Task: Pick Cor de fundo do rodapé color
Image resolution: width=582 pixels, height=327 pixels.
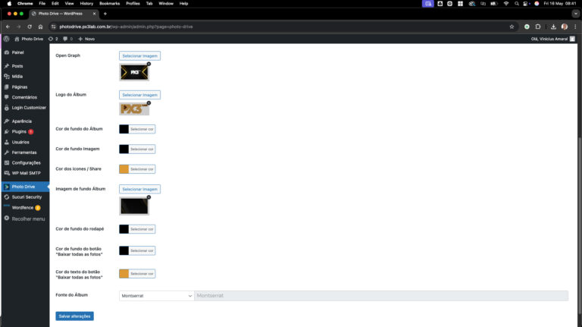Action: coord(137,229)
